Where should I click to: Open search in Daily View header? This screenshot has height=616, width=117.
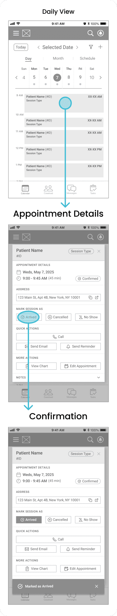pyautogui.click(x=90, y=33)
